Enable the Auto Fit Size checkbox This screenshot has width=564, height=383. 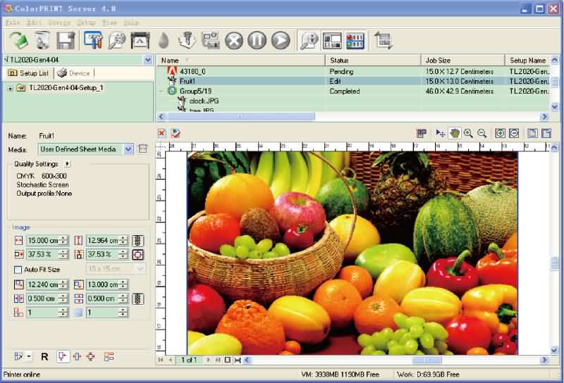click(18, 269)
